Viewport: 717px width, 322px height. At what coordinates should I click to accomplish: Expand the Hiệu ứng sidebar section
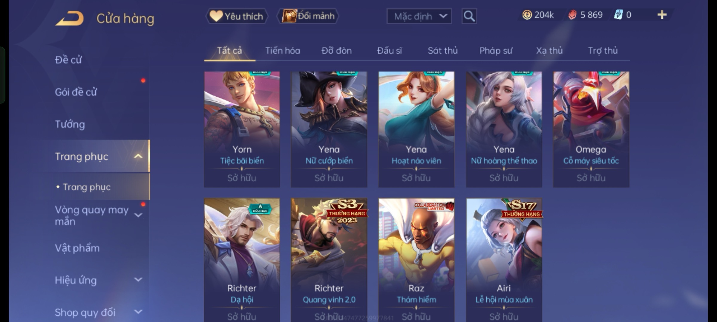click(x=138, y=280)
